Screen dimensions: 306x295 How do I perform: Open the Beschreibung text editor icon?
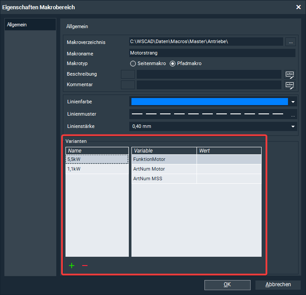(x=289, y=74)
